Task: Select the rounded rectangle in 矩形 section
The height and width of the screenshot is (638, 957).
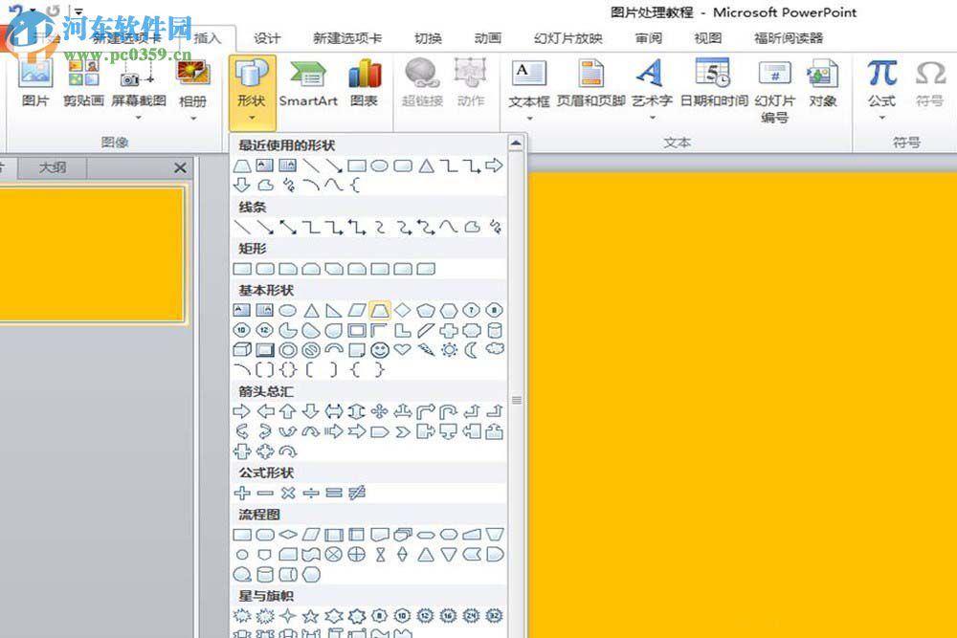Action: click(x=265, y=269)
